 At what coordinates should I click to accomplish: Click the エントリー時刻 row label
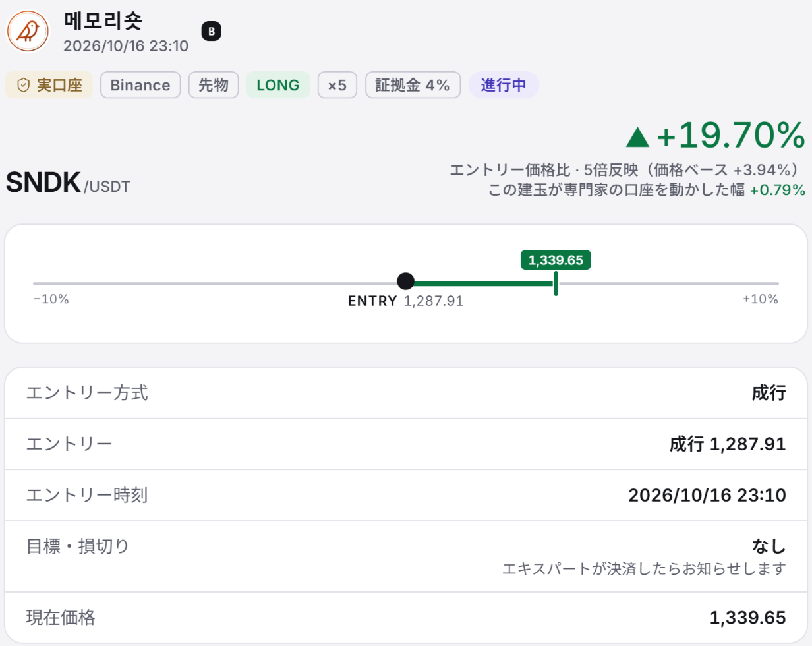coord(87,495)
